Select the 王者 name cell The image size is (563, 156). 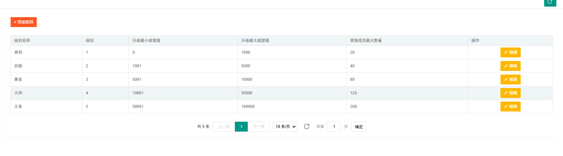(18, 107)
